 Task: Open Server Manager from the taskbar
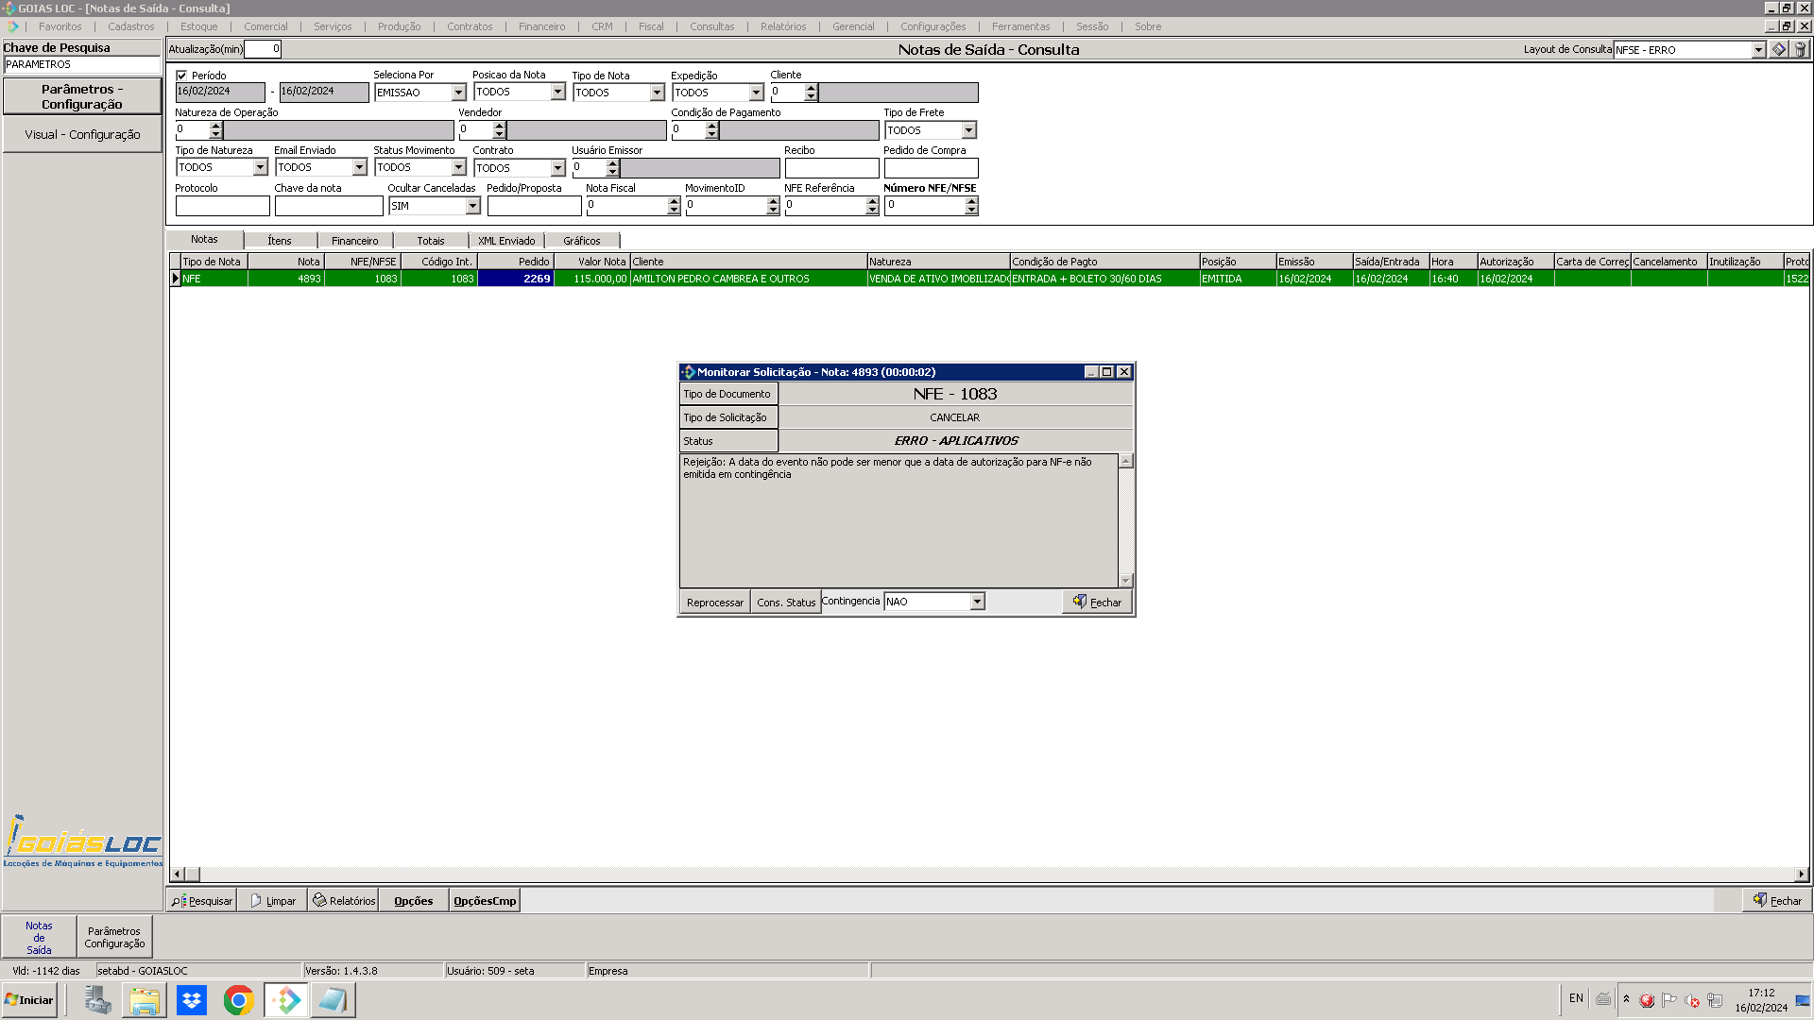[x=97, y=1000]
